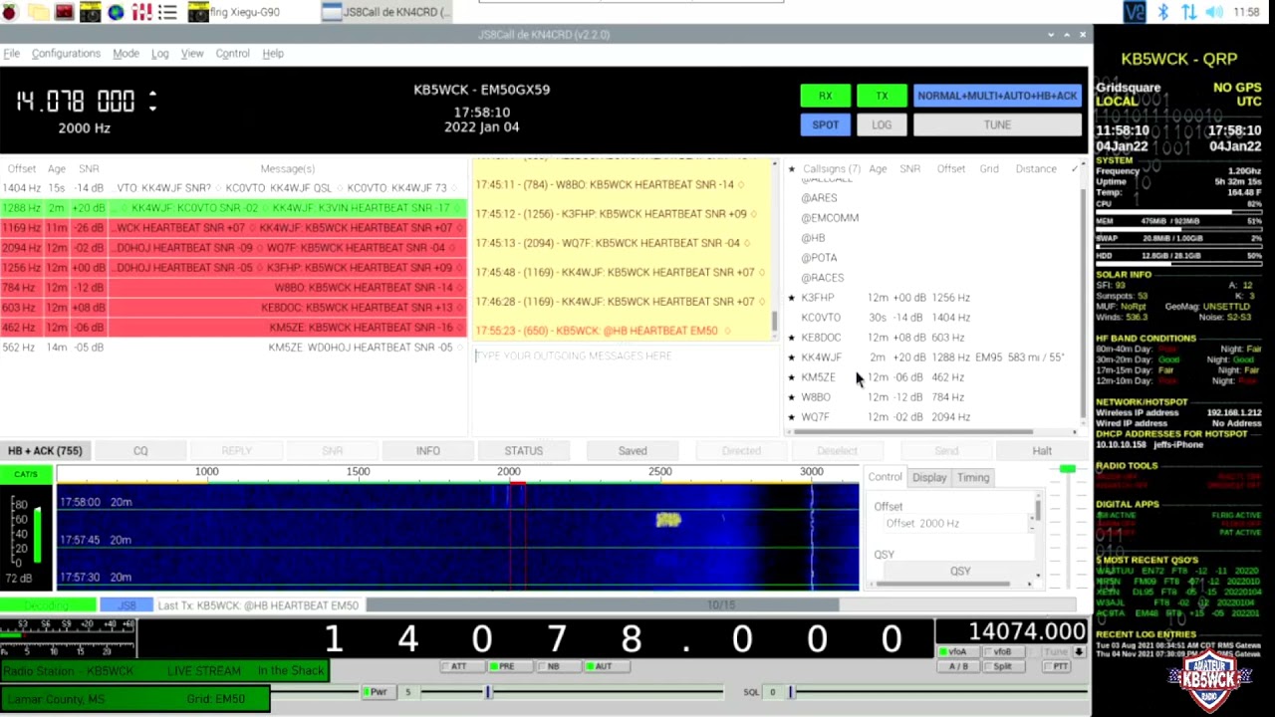Switch to the Timing tab

click(973, 477)
